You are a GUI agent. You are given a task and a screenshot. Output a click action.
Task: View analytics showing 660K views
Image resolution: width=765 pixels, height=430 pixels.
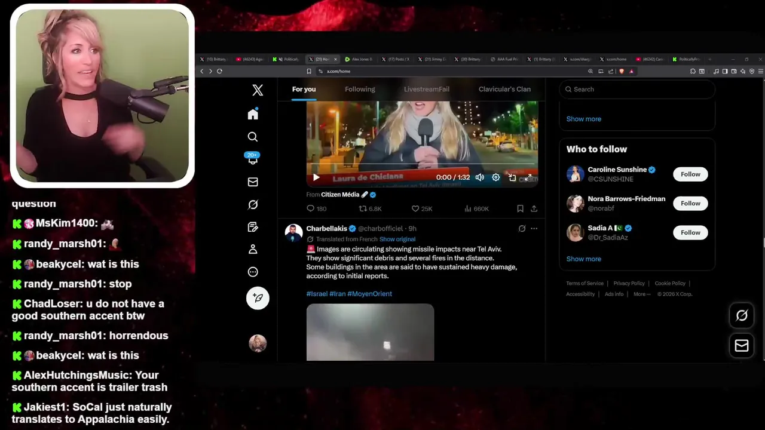tap(476, 208)
